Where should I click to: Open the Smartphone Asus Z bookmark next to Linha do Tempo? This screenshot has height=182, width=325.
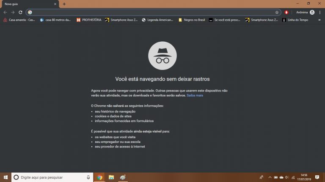[x=262, y=20]
